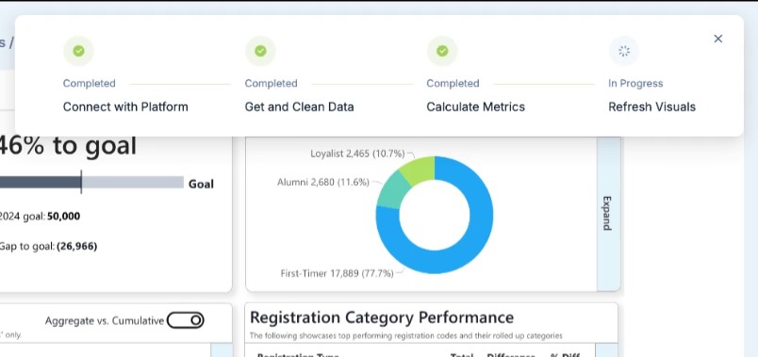Click the goal progress bar
Screen dimensions: 758x357
(91, 182)
